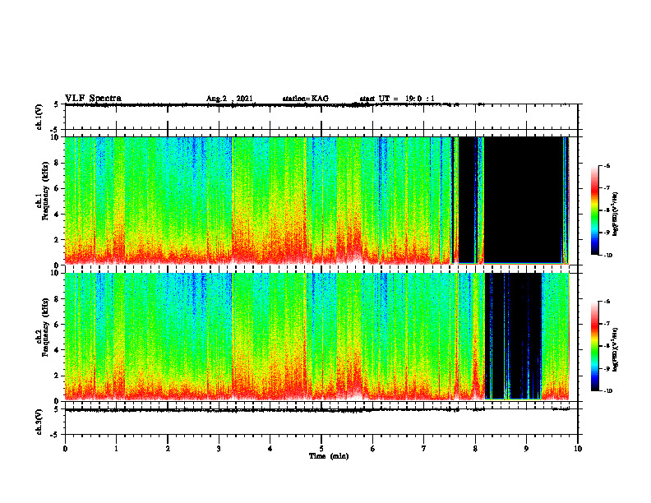Click the "ch.3(V)" waveform axis label
The image size is (651, 503).
pos(39,422)
